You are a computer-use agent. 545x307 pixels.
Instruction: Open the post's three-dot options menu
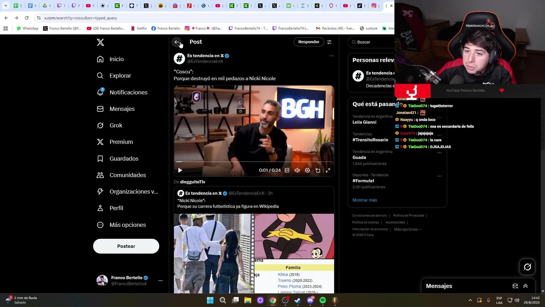point(331,56)
